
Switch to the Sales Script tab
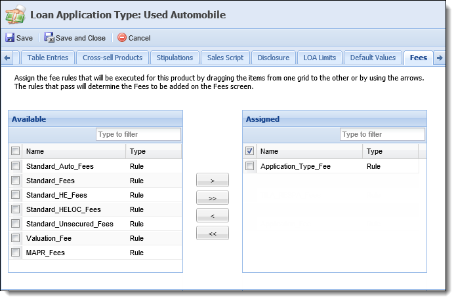(226, 58)
